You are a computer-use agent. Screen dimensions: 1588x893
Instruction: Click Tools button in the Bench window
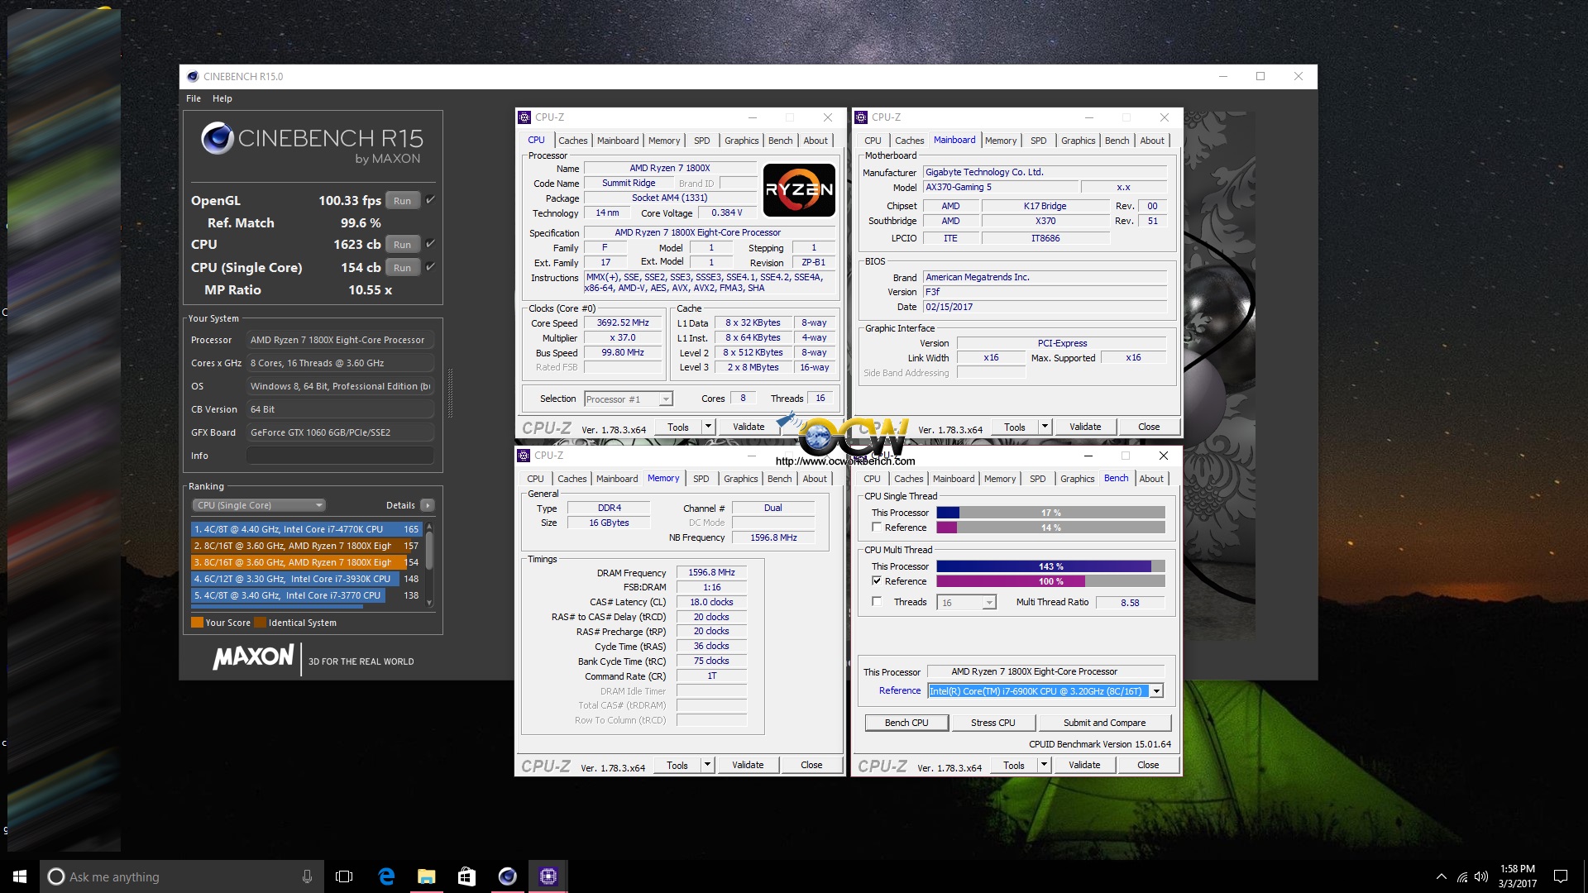1014,765
